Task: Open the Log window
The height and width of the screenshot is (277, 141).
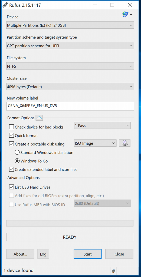Action: 43,254
